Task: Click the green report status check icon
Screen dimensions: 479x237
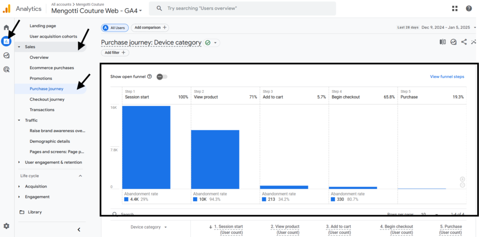Action: coord(208,43)
